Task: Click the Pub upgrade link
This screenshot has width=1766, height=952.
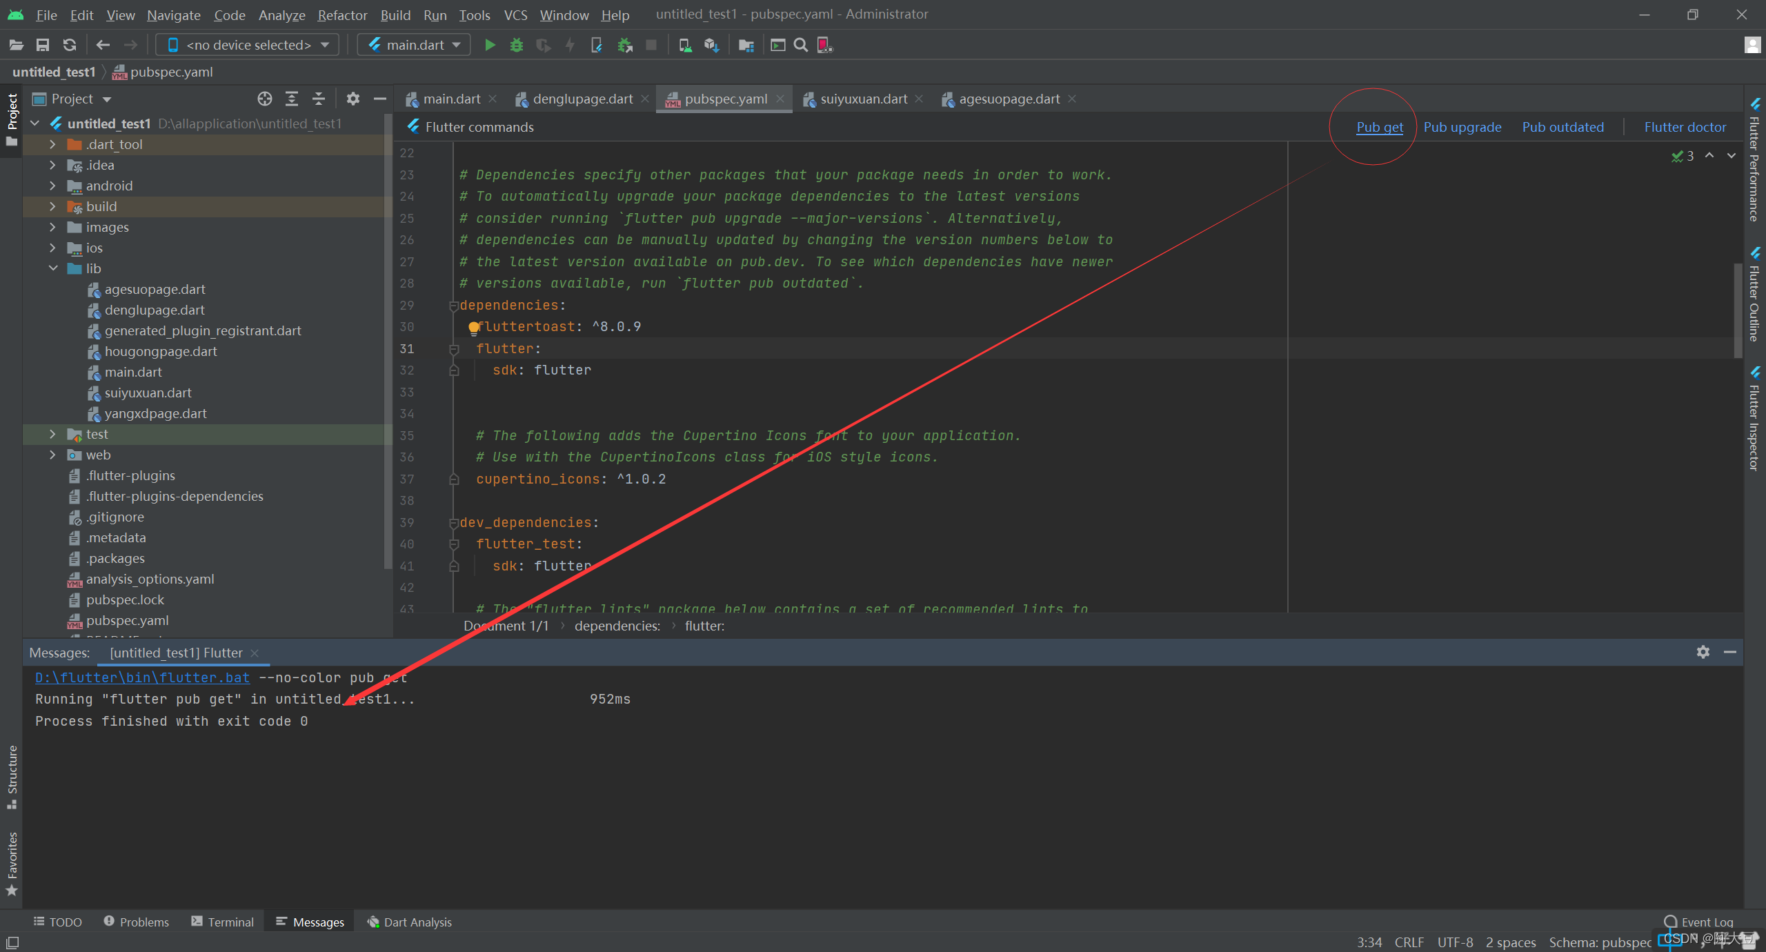Action: (x=1462, y=127)
